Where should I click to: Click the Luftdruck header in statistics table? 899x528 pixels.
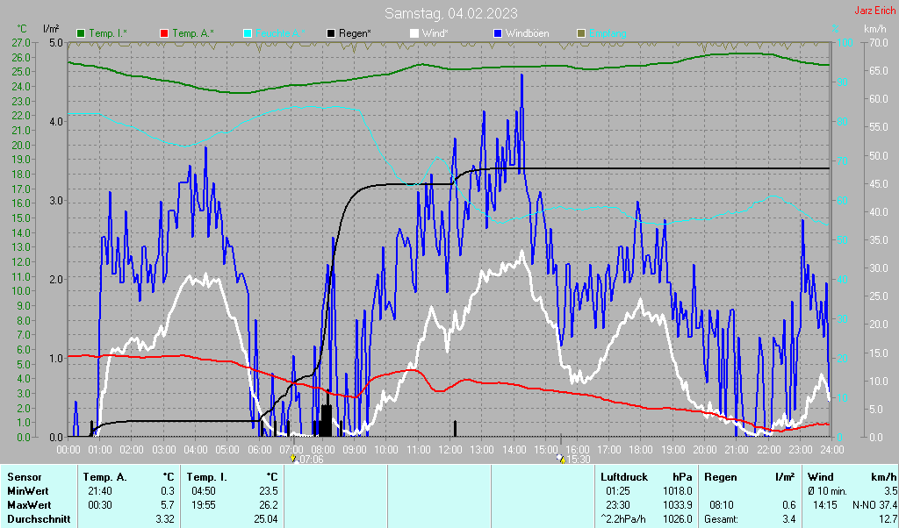click(x=624, y=477)
